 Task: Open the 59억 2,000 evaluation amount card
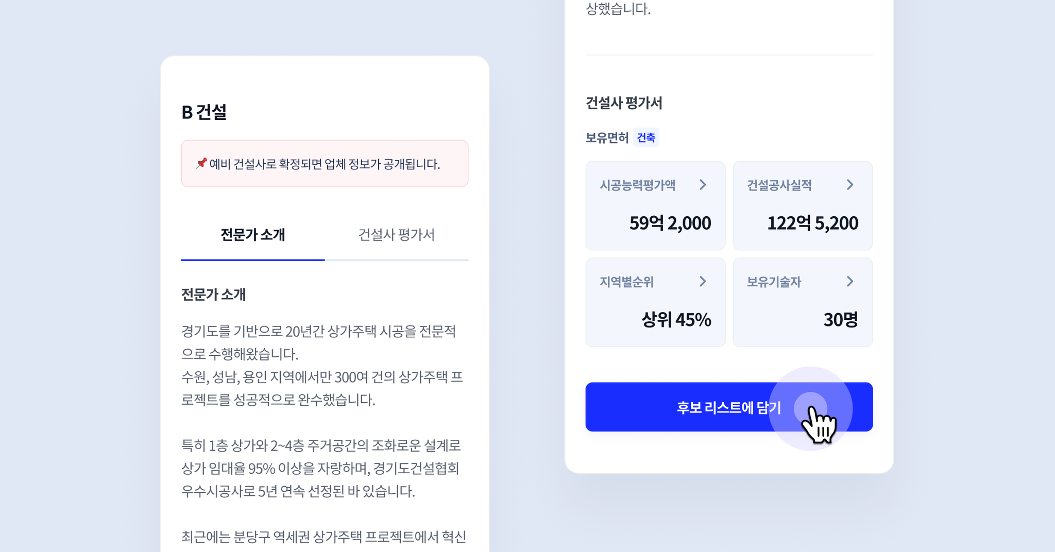coord(655,205)
